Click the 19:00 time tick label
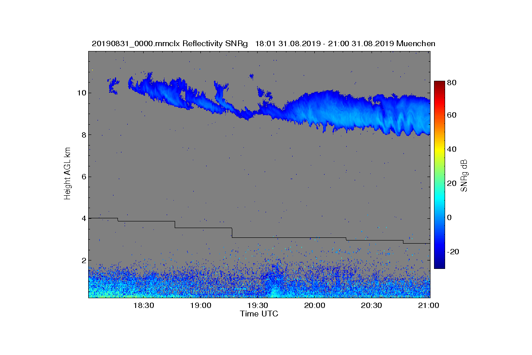 tap(200, 306)
